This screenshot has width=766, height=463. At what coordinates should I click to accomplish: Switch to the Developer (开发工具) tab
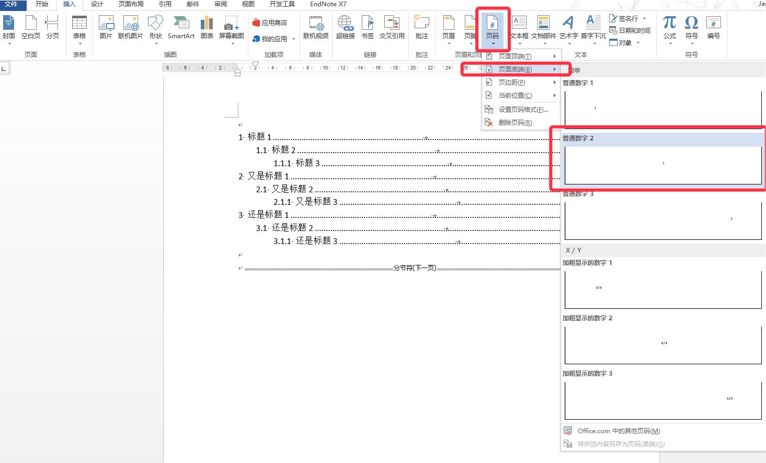[x=282, y=4]
